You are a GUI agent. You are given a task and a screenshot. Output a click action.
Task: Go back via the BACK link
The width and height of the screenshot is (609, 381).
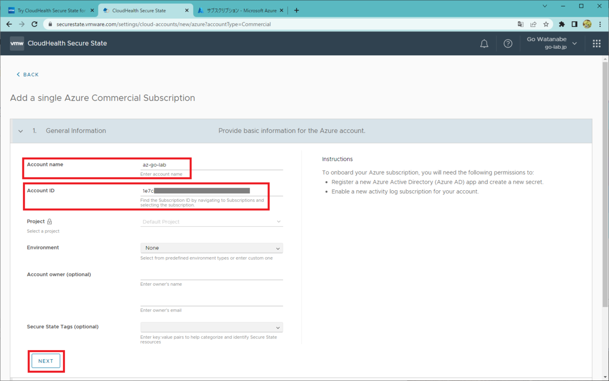click(27, 75)
